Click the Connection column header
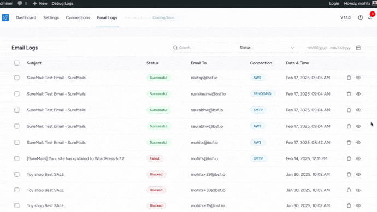Viewport: 377px width, 212px height. click(261, 63)
